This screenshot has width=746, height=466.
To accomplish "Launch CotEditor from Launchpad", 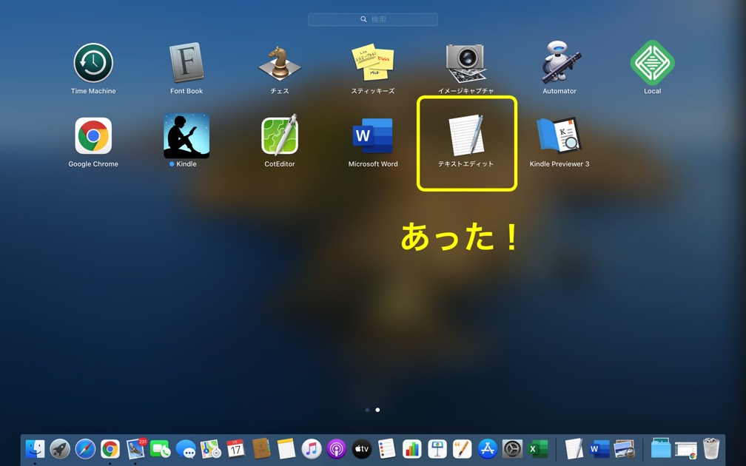I will (280, 136).
